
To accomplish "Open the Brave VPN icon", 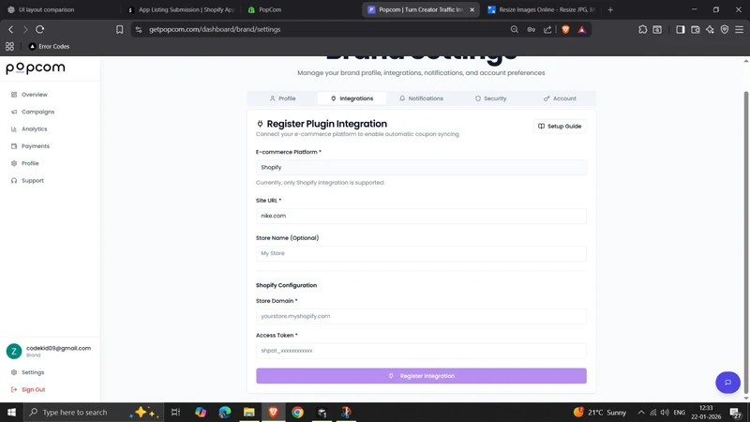I will [x=725, y=29].
